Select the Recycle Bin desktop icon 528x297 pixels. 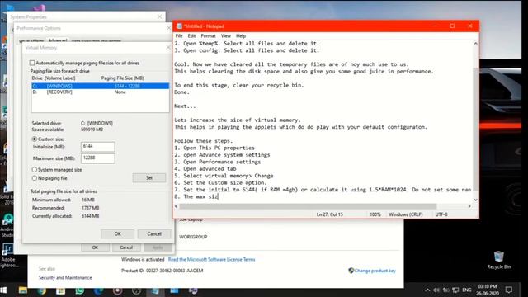pyautogui.click(x=498, y=260)
